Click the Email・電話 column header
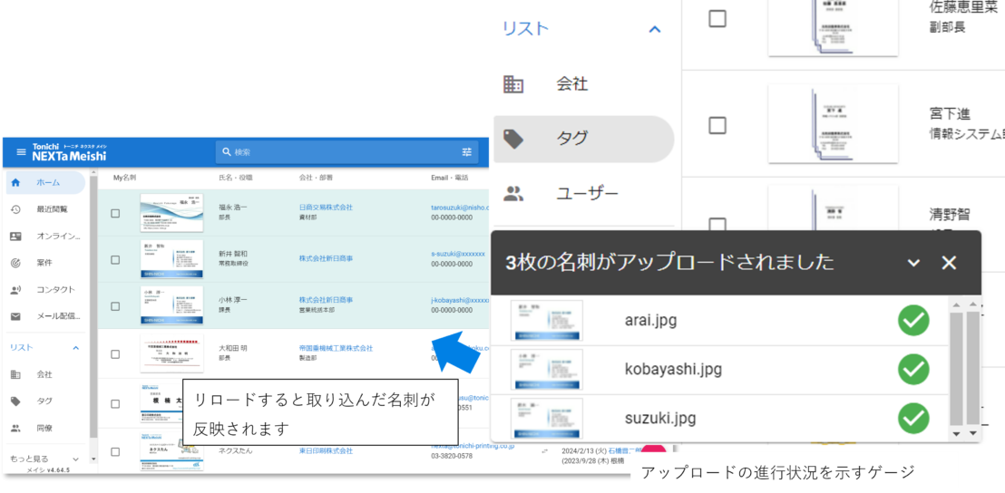Viewport: 1005px width, 493px height. click(450, 177)
